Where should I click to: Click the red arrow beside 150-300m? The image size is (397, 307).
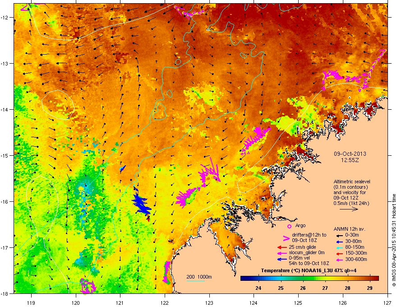[339, 254]
